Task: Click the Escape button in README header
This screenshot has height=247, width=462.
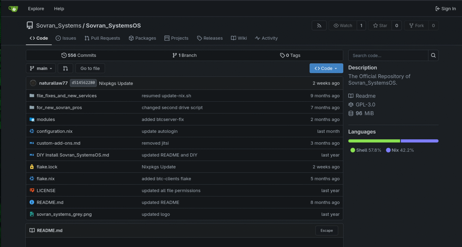Action: (x=327, y=230)
